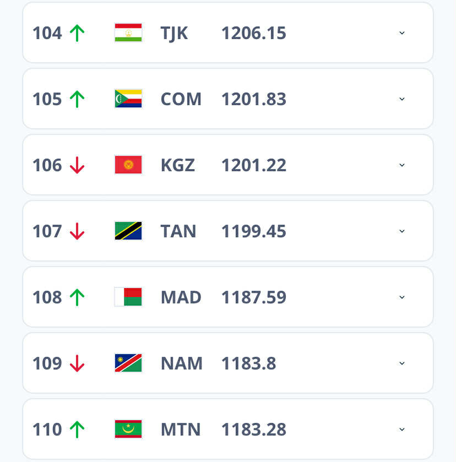The image size is (456, 462).
Task: Click the Mauritania flag icon
Action: (x=128, y=429)
